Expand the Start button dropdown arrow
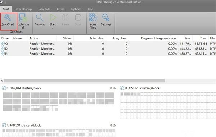 click(53, 28)
